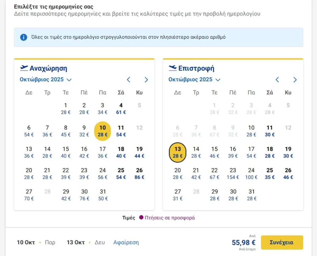Viewport: 317px width, 256px height.
Task: Choose departure date 26 priced 86 €
Action: coord(139,174)
